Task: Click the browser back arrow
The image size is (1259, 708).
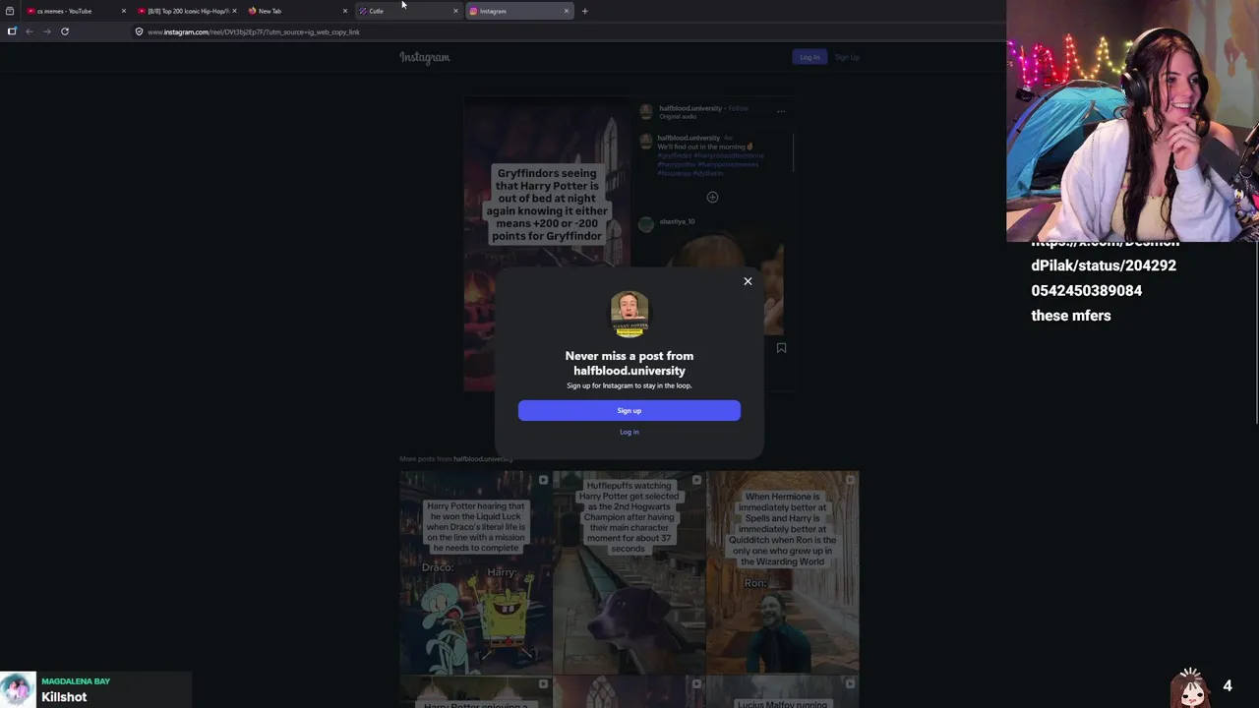Action: [30, 31]
